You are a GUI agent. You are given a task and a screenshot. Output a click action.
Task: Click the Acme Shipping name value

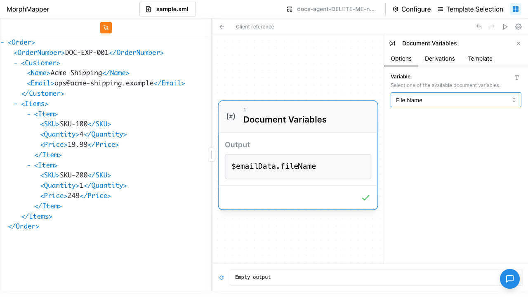(x=76, y=73)
